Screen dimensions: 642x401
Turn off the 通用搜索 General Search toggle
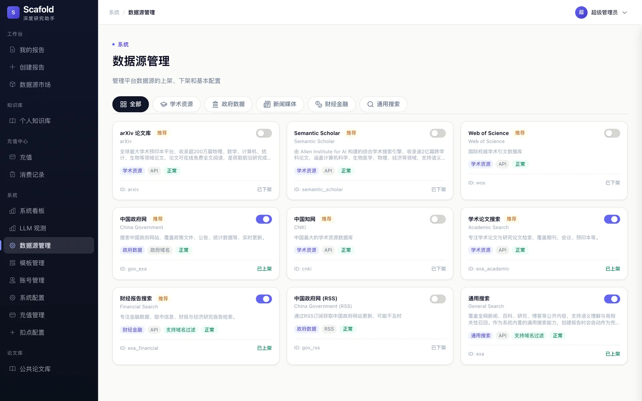coord(612,299)
